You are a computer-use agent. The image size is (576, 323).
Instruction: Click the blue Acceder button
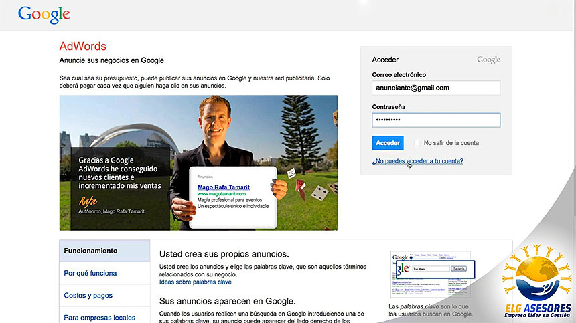[388, 143]
